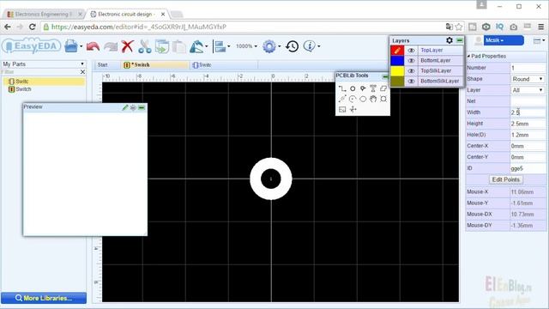
Task: Click the info help bubble icon
Action: point(309,45)
